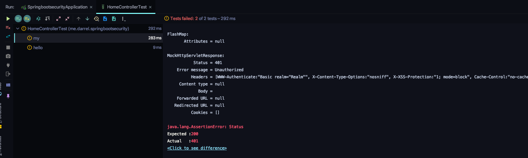Click '292 ms' duration of HomeControllerTest

tap(155, 29)
